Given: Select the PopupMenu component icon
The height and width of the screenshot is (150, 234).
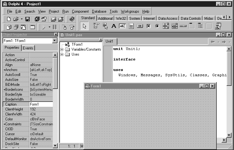Looking at the screenshot, I should 105,26.
